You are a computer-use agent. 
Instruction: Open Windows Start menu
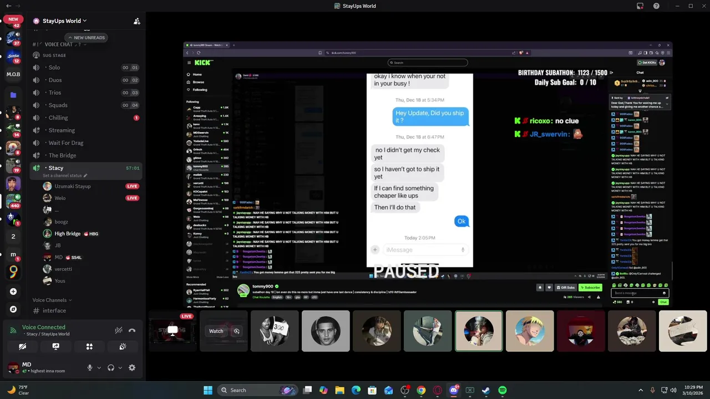tap(207, 390)
